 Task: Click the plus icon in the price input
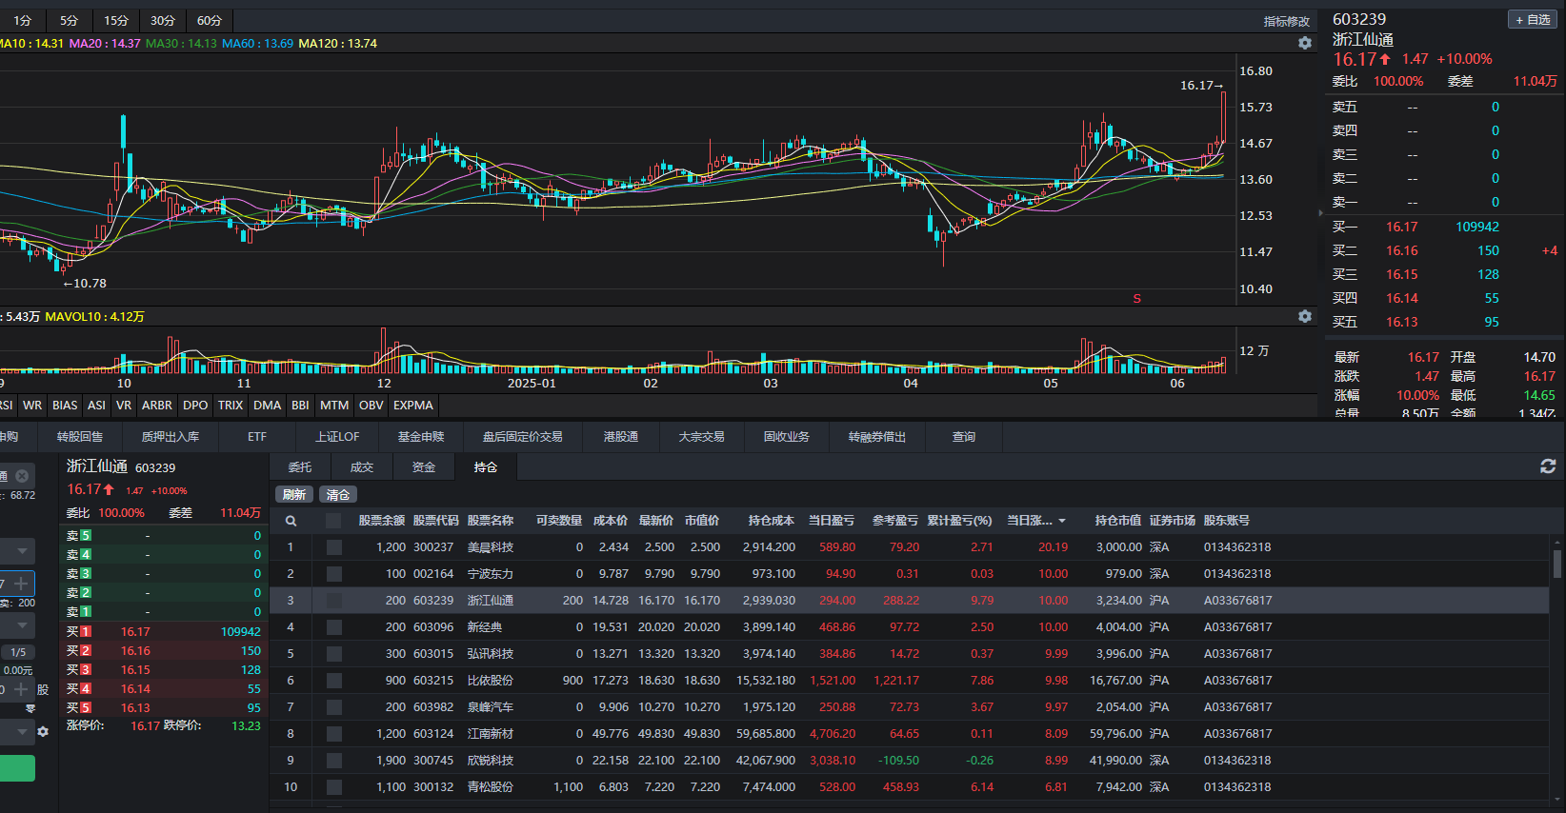pyautogui.click(x=21, y=583)
